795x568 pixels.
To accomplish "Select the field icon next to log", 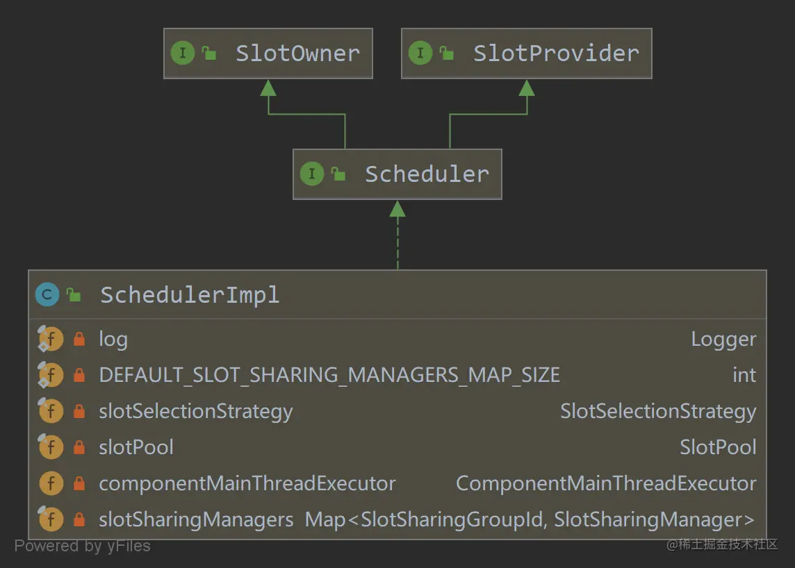I will [x=50, y=339].
